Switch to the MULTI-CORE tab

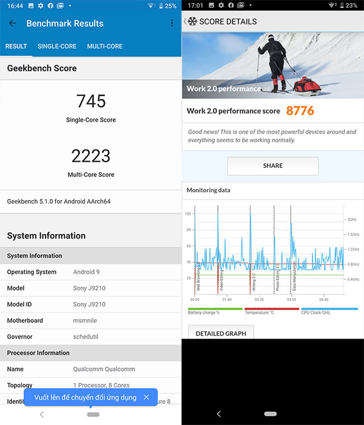(x=105, y=46)
